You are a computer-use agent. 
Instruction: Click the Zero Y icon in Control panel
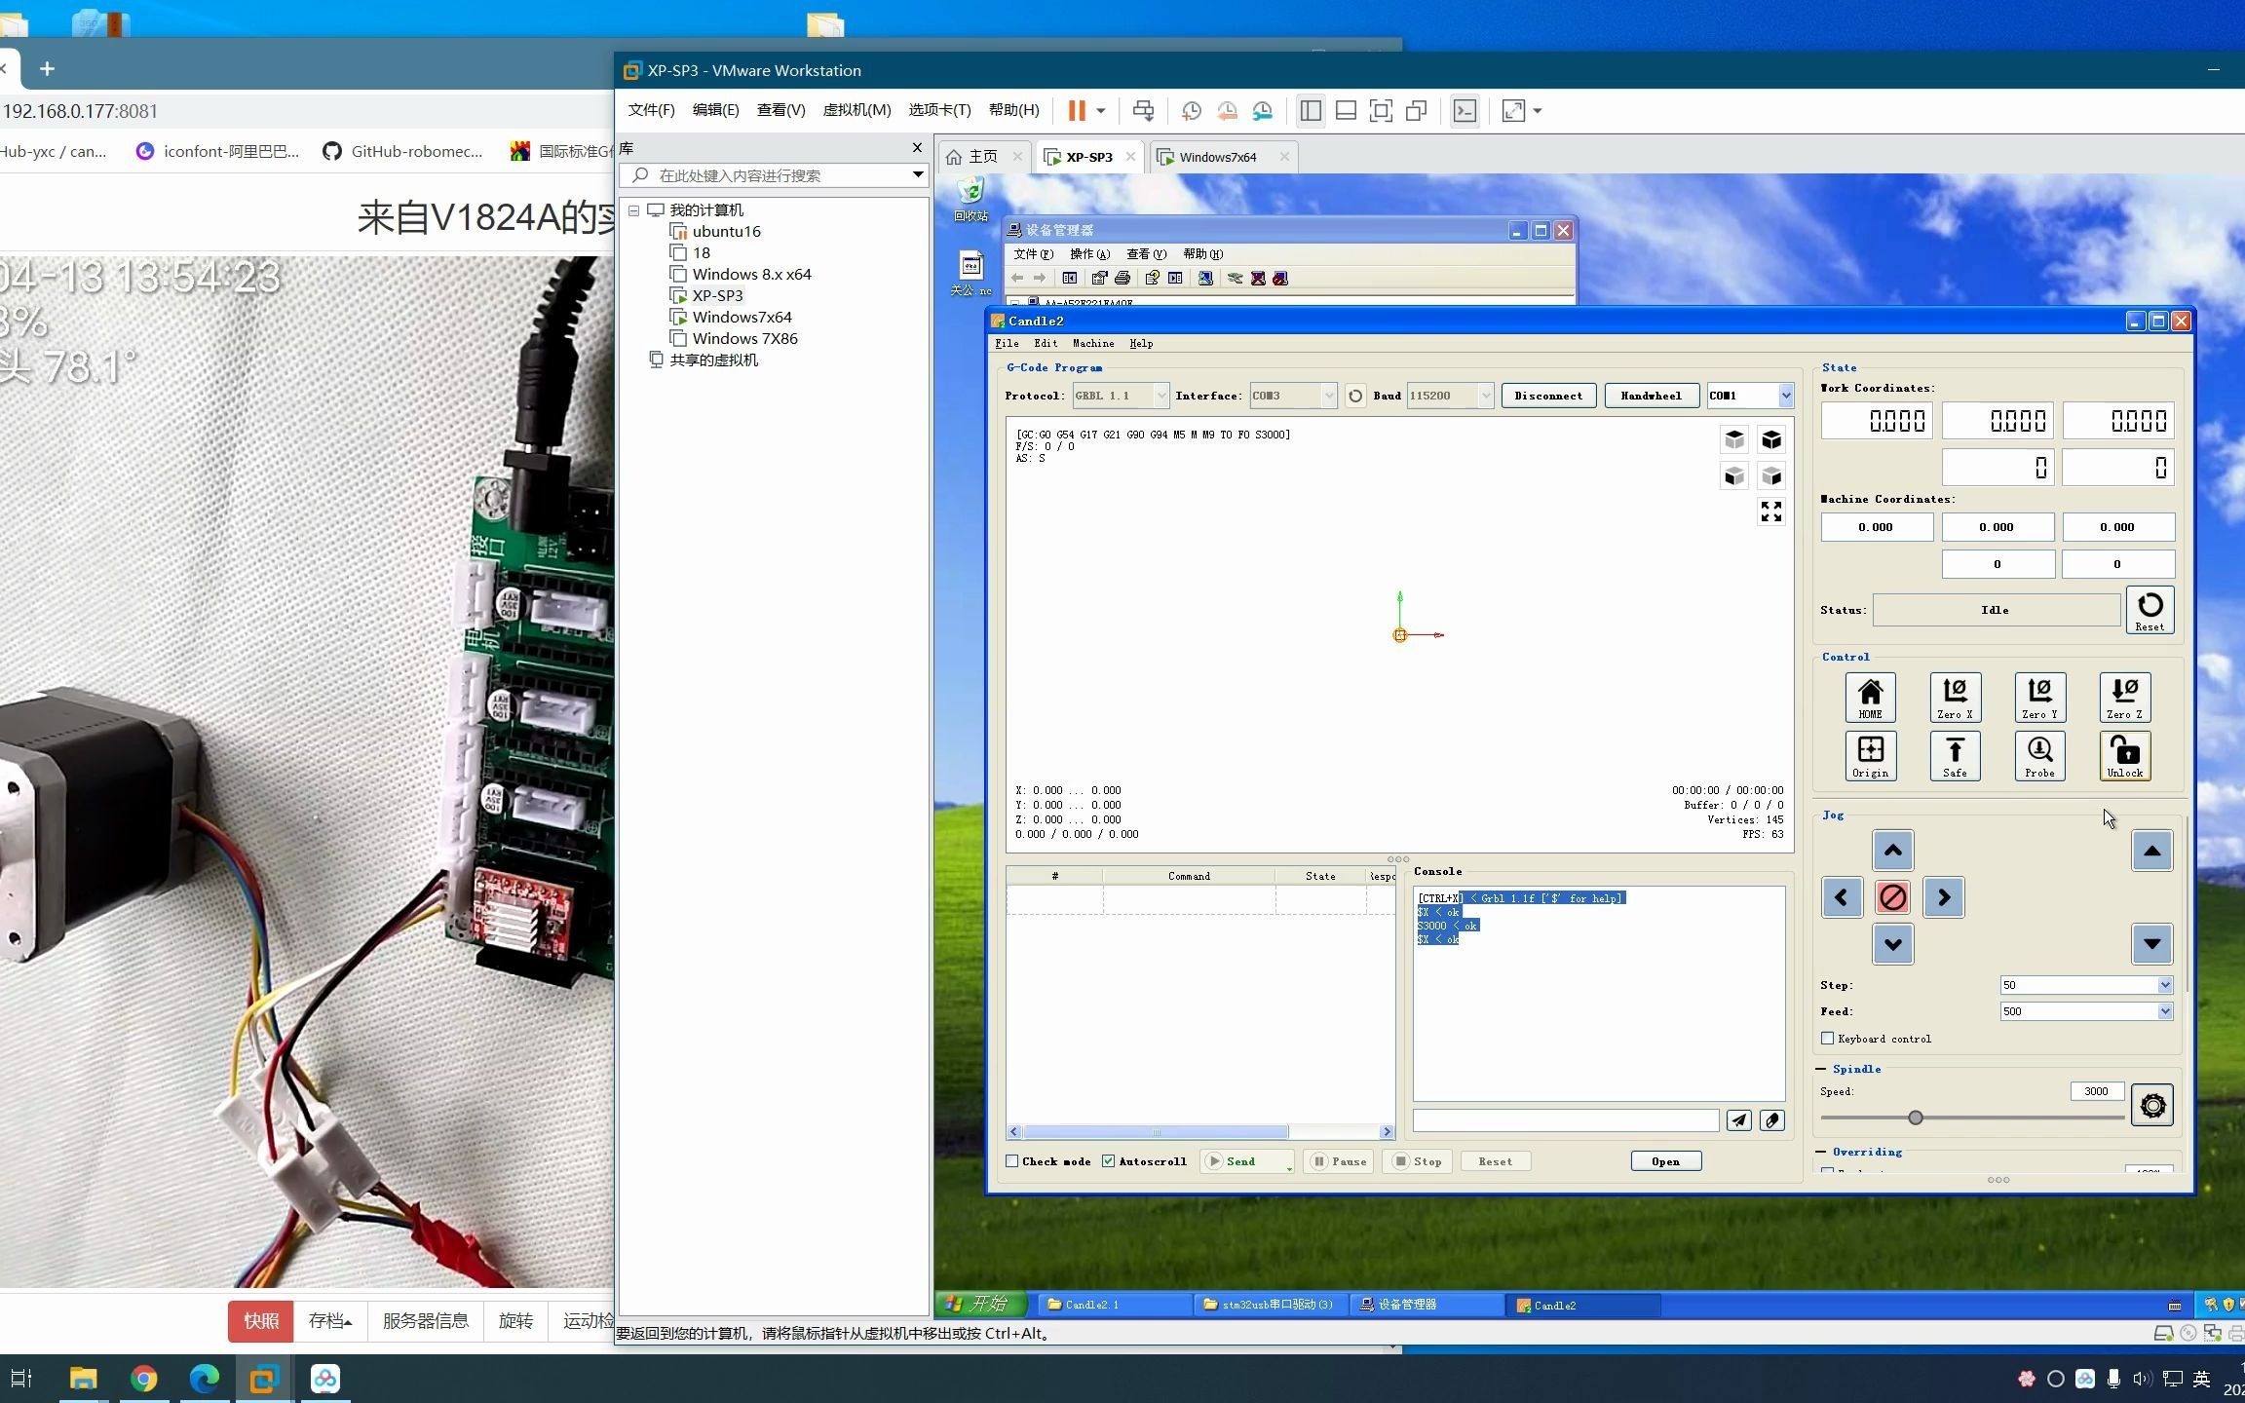click(x=2039, y=697)
